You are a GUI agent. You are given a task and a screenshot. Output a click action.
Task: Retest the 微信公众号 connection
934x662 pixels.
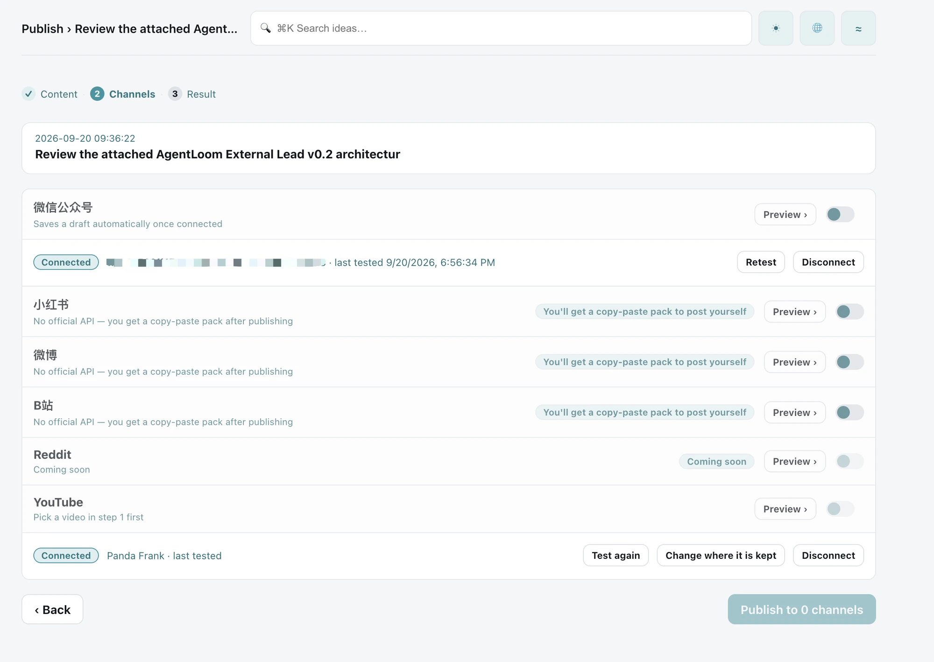pos(761,262)
